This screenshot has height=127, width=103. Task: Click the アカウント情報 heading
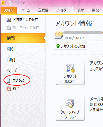tap(74, 23)
